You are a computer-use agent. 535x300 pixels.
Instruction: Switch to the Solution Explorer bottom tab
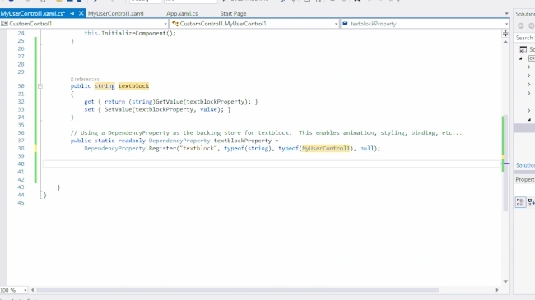pos(525,165)
